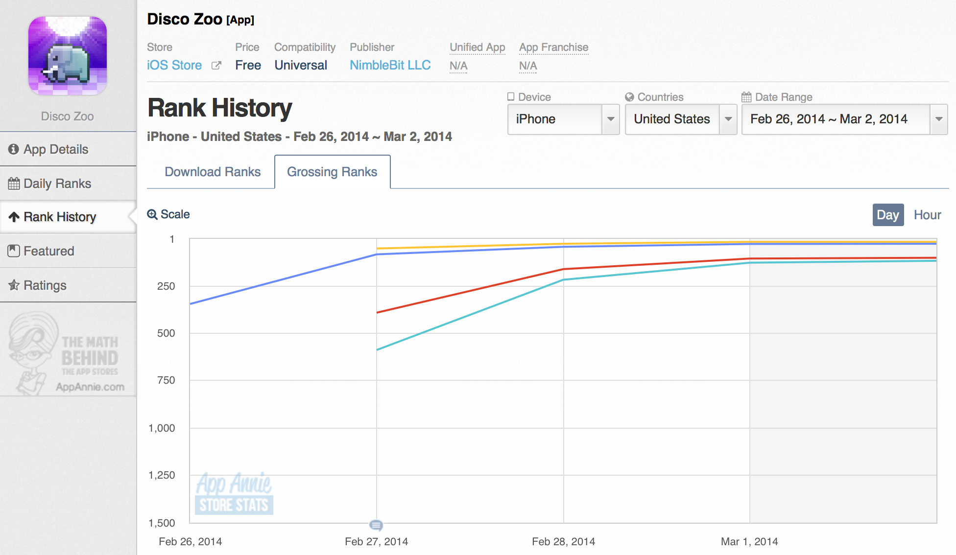Click the Scale magnifier icon
The height and width of the screenshot is (555, 956).
152,214
